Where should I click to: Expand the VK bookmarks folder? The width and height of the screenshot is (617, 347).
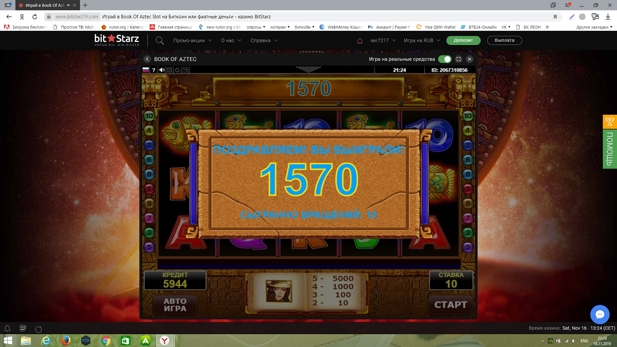tap(506, 27)
